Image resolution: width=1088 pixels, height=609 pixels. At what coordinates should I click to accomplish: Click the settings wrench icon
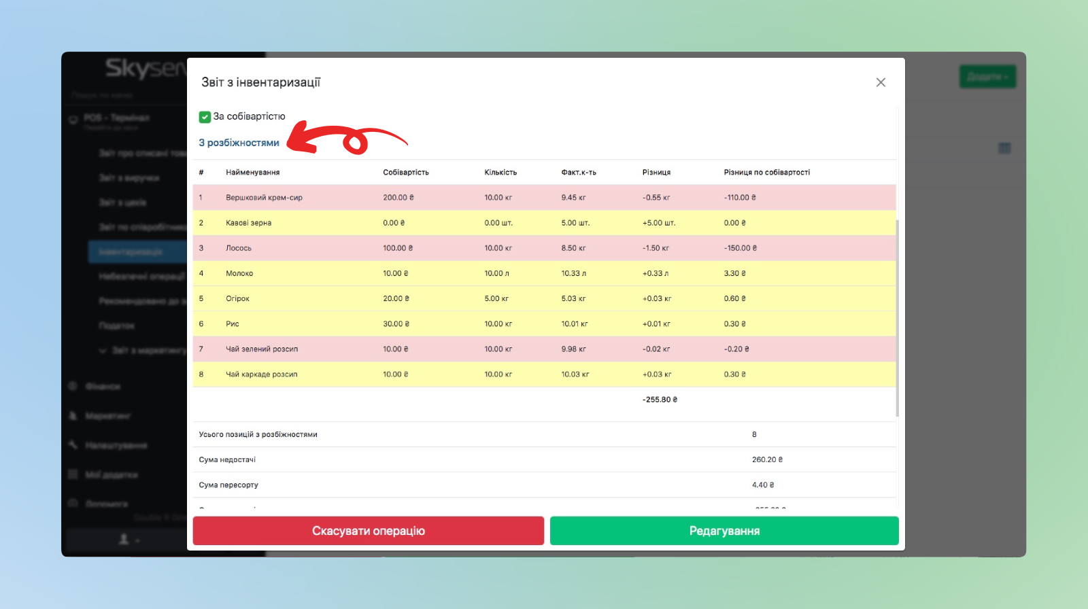(x=73, y=445)
